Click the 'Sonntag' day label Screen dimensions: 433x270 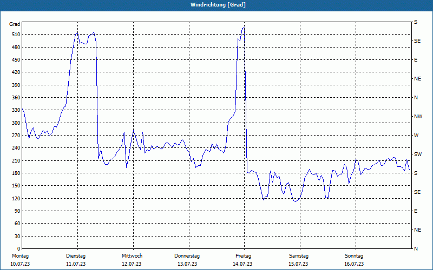pyautogui.click(x=354, y=256)
